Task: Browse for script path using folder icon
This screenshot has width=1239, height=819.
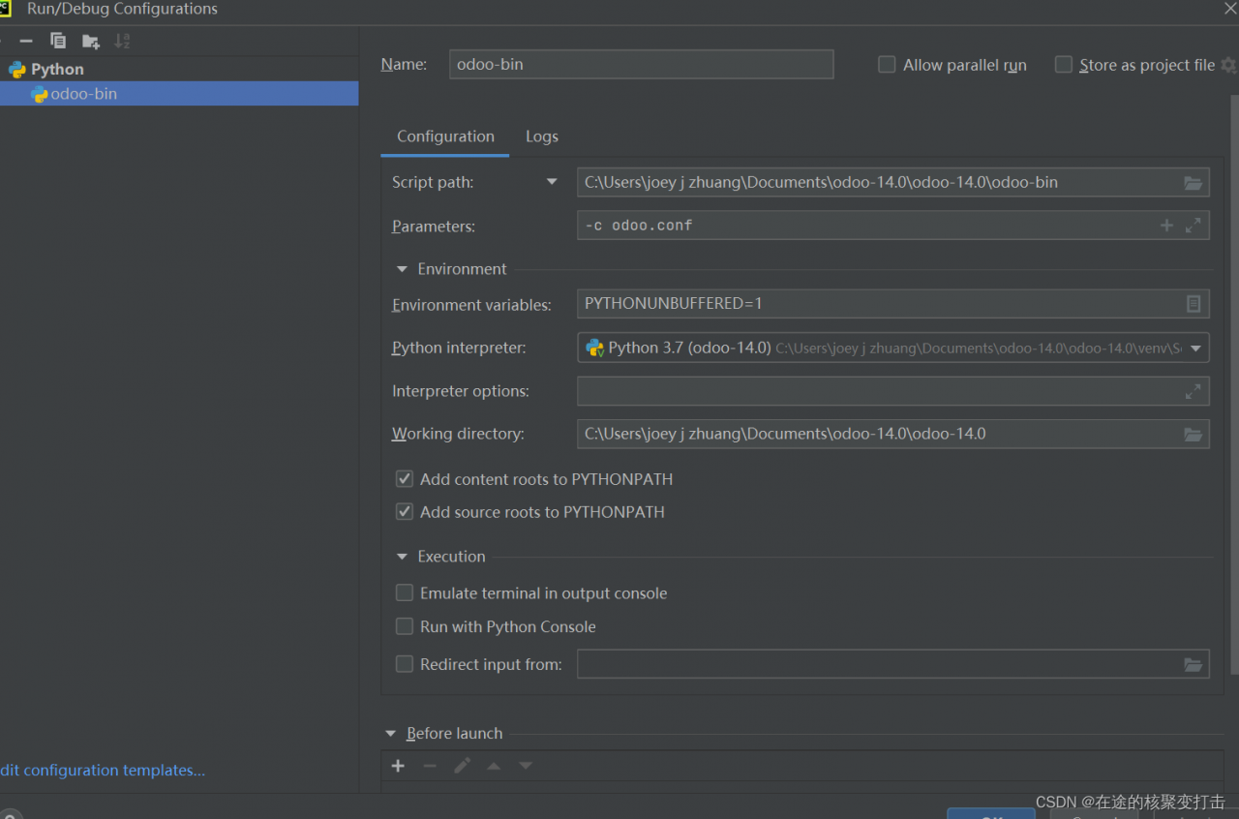Action: coord(1193,183)
